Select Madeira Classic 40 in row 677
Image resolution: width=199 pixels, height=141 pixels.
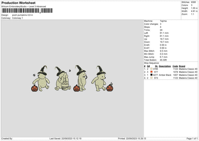[188, 72]
